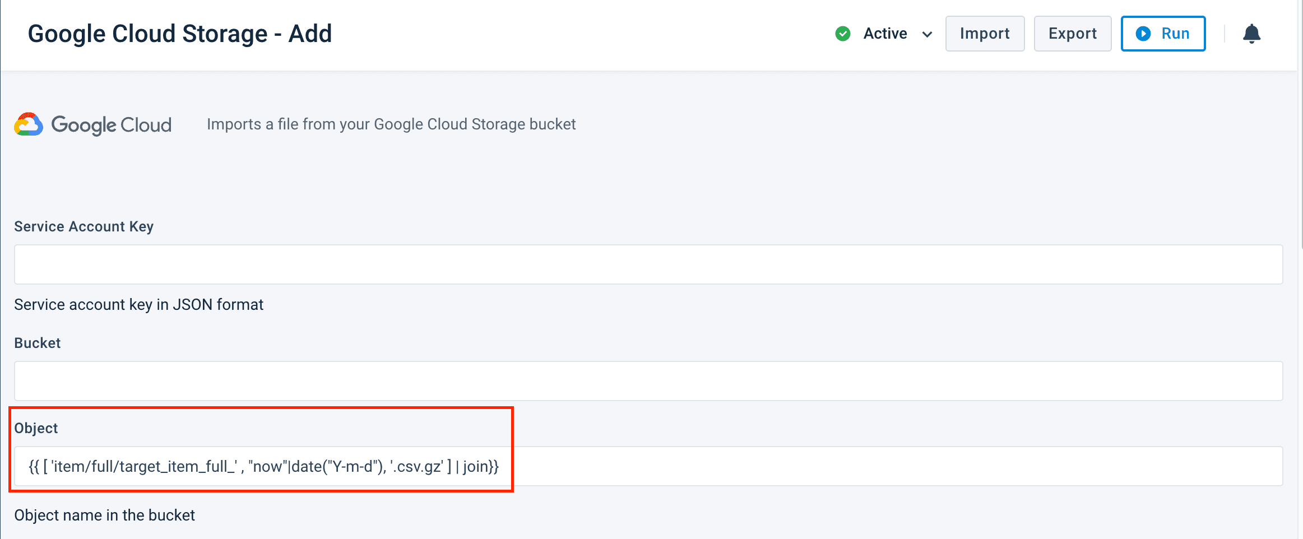Click the 'Service account key in JSON format' hint

[138, 305]
